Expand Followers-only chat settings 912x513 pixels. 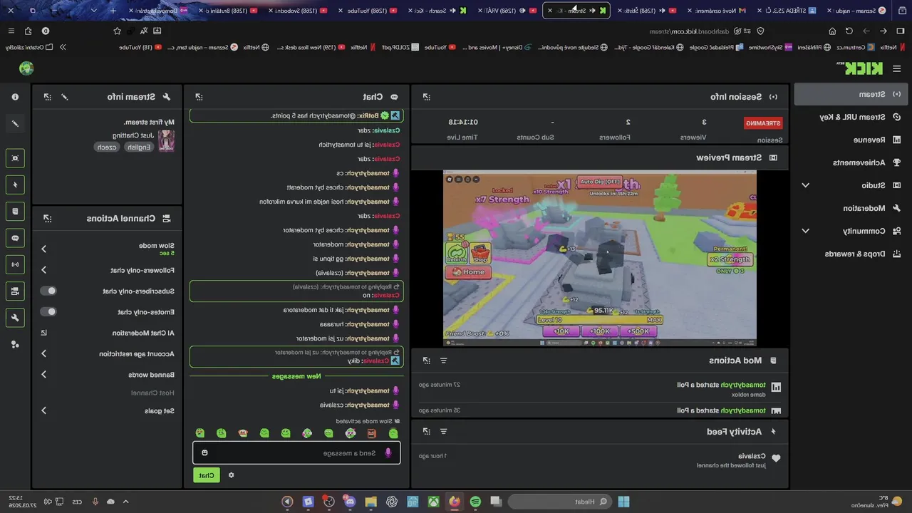point(43,270)
